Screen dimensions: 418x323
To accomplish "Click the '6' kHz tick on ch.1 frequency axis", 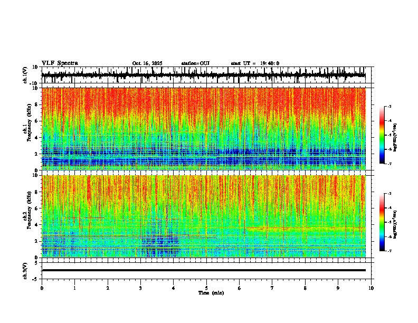I will (x=36, y=121).
